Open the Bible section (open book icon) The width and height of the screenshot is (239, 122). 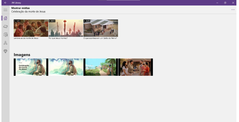[x=5, y=26]
